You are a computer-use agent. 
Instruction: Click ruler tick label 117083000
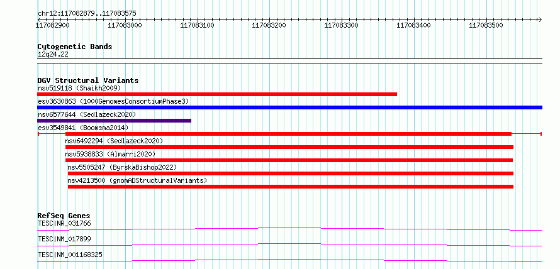tap(125, 25)
